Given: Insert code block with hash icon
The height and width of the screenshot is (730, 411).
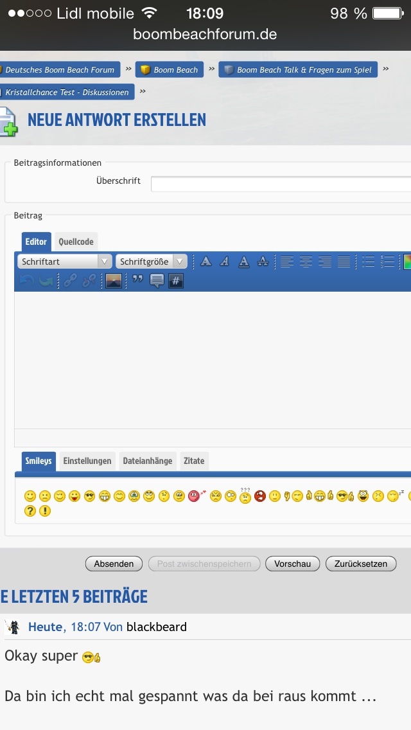Looking at the screenshot, I should pos(176,281).
